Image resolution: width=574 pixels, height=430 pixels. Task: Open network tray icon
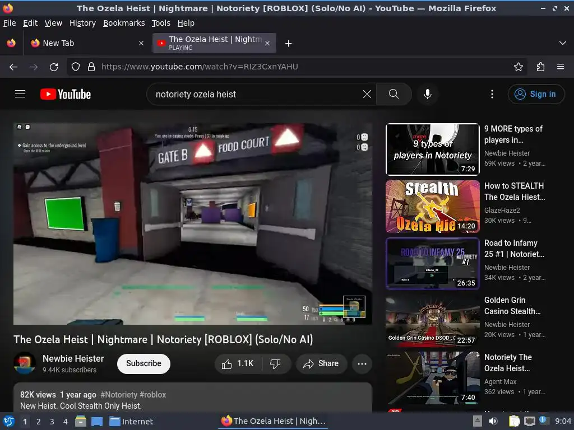click(x=529, y=421)
